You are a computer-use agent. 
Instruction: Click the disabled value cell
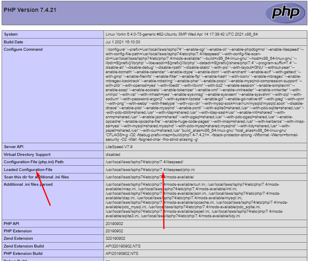[113, 155]
